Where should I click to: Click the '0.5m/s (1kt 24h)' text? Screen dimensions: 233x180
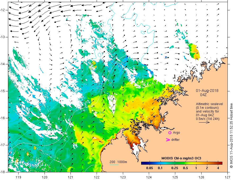pos(208,119)
